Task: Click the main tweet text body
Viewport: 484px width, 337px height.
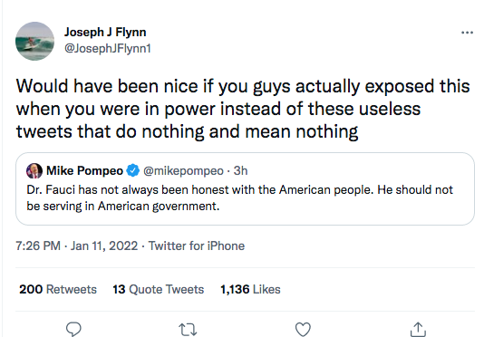Action: point(243,109)
